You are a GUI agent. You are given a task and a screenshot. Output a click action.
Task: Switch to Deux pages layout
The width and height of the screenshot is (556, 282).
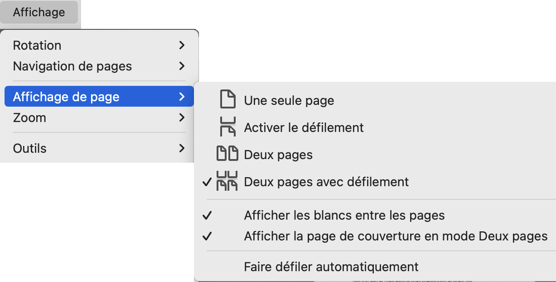pyautogui.click(x=278, y=155)
